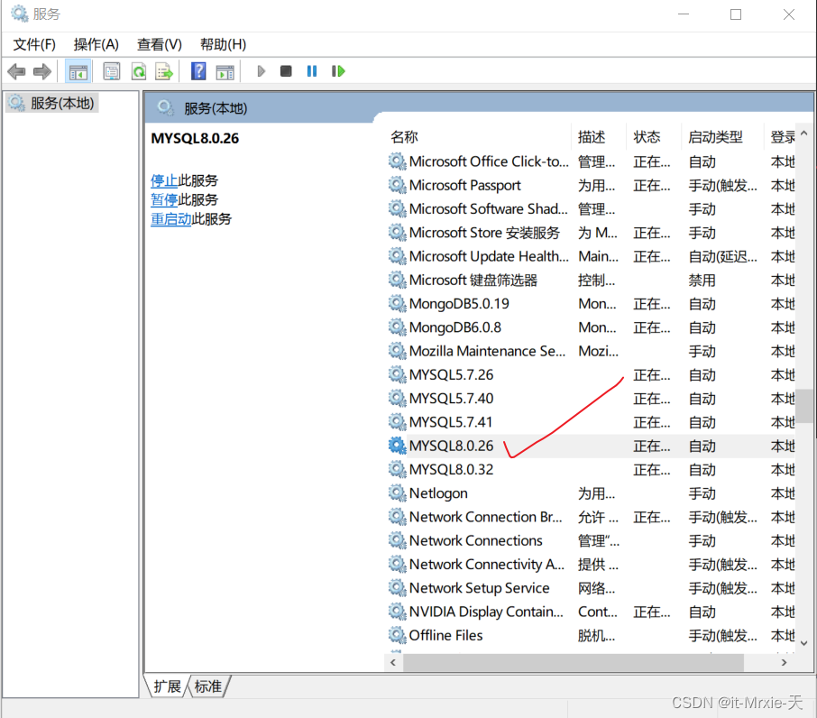
Task: Click the Refresh toolbar icon
Action: click(139, 71)
